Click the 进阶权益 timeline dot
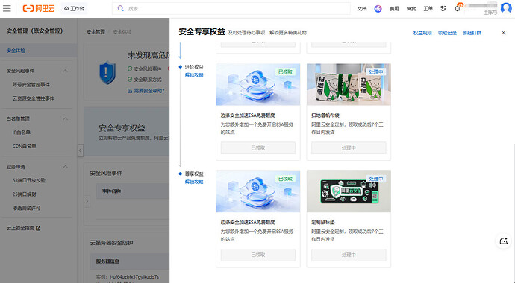This screenshot has width=515, height=283. pos(181,67)
